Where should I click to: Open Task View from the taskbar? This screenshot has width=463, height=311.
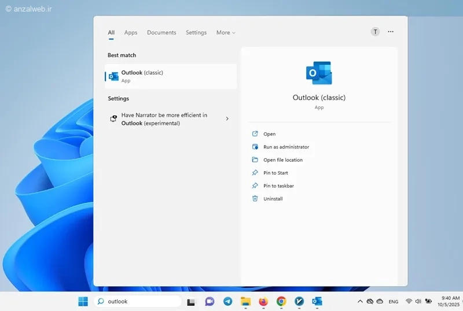(191, 302)
